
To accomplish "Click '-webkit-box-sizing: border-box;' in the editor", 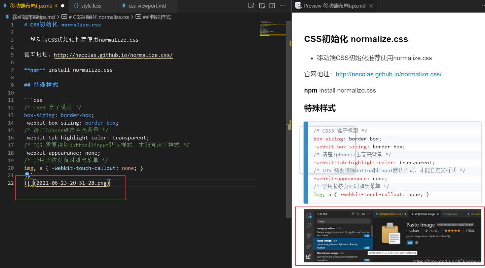I will [71, 123].
